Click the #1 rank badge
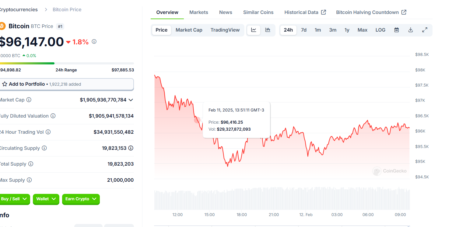Screen dimensions: 452x227 60,26
